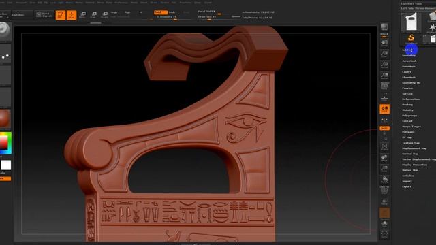Viewport: 436px width, 245px height.
Task: Expand the Displacement Map subpalette
Action: coord(414,148)
